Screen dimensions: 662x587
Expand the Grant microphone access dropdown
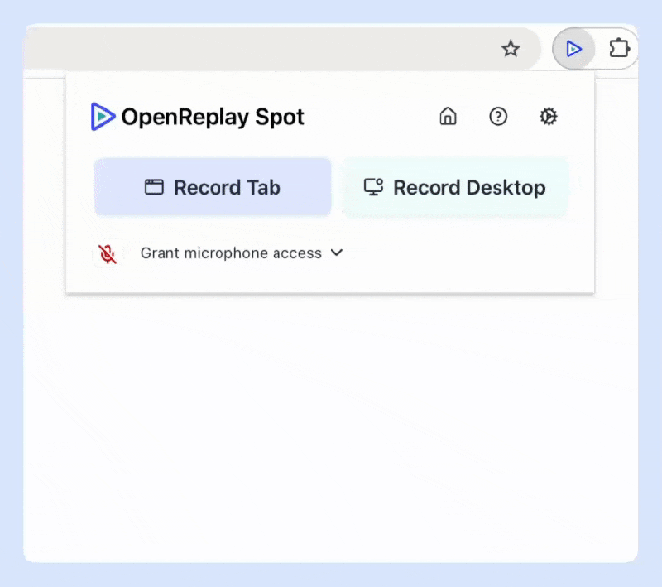tap(242, 253)
